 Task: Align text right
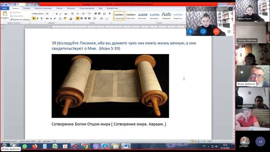click(85, 18)
